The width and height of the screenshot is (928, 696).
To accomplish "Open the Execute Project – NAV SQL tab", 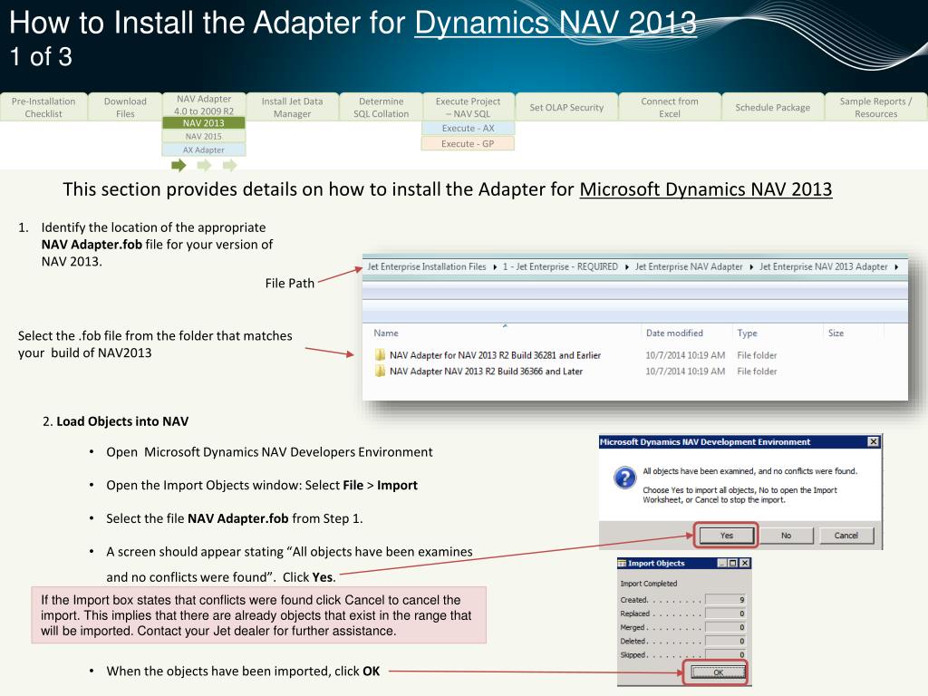I will (469, 107).
